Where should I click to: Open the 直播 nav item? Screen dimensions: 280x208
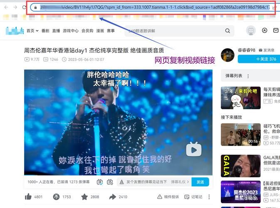[x=56, y=31]
